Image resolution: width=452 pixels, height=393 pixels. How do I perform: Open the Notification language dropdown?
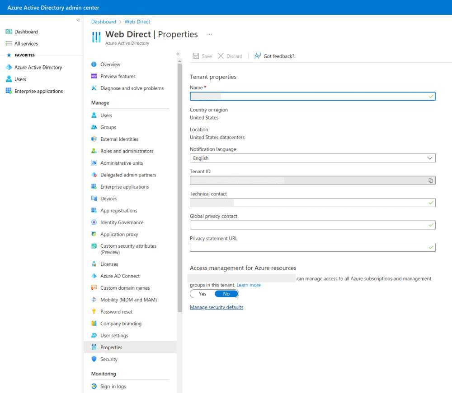430,158
